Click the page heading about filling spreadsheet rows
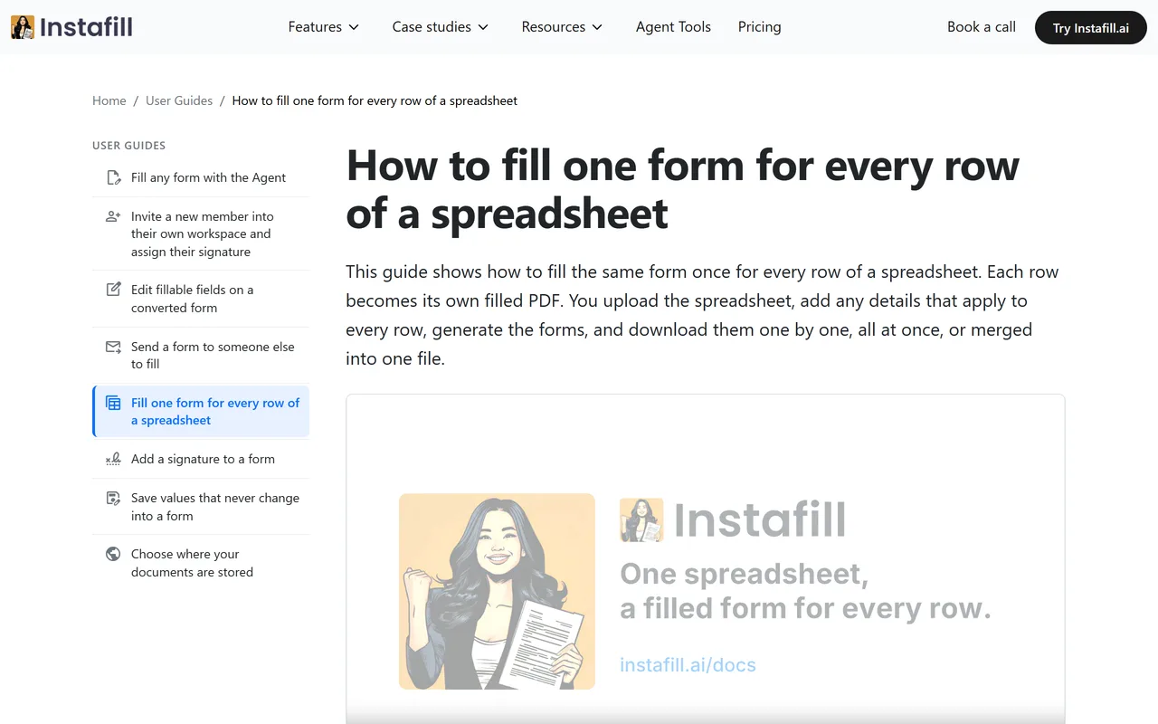 tap(683, 189)
